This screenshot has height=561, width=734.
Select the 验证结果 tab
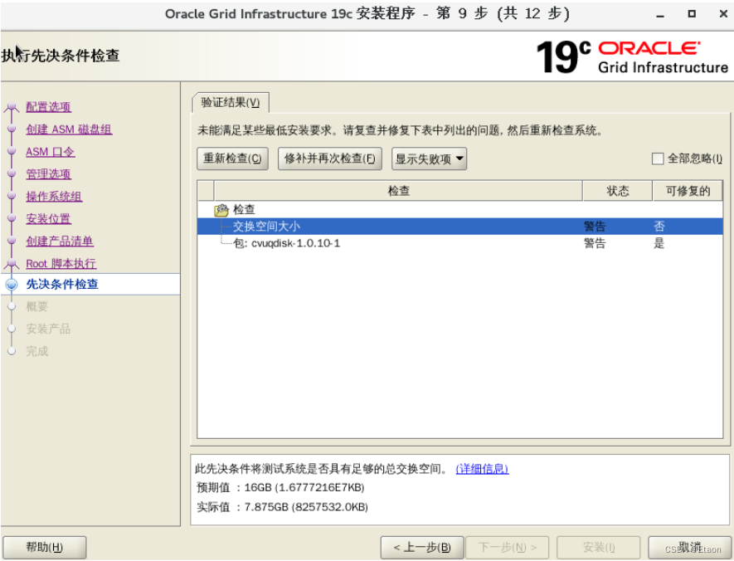tap(230, 102)
